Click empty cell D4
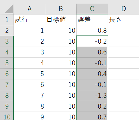139x120 pixels. pos(124,52)
